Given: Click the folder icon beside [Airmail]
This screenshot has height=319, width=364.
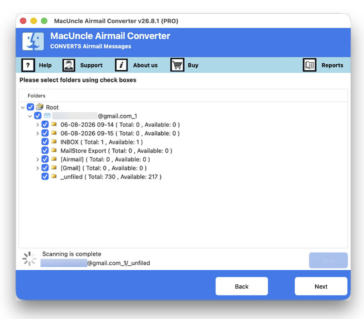Looking at the screenshot, I should pos(54,159).
